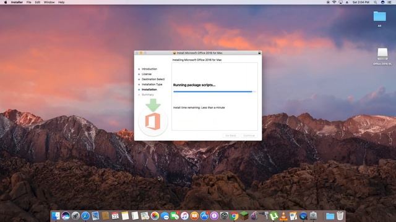This screenshot has height=222, width=396.
Task: Click the Go Back button in installer
Action: (x=231, y=136)
